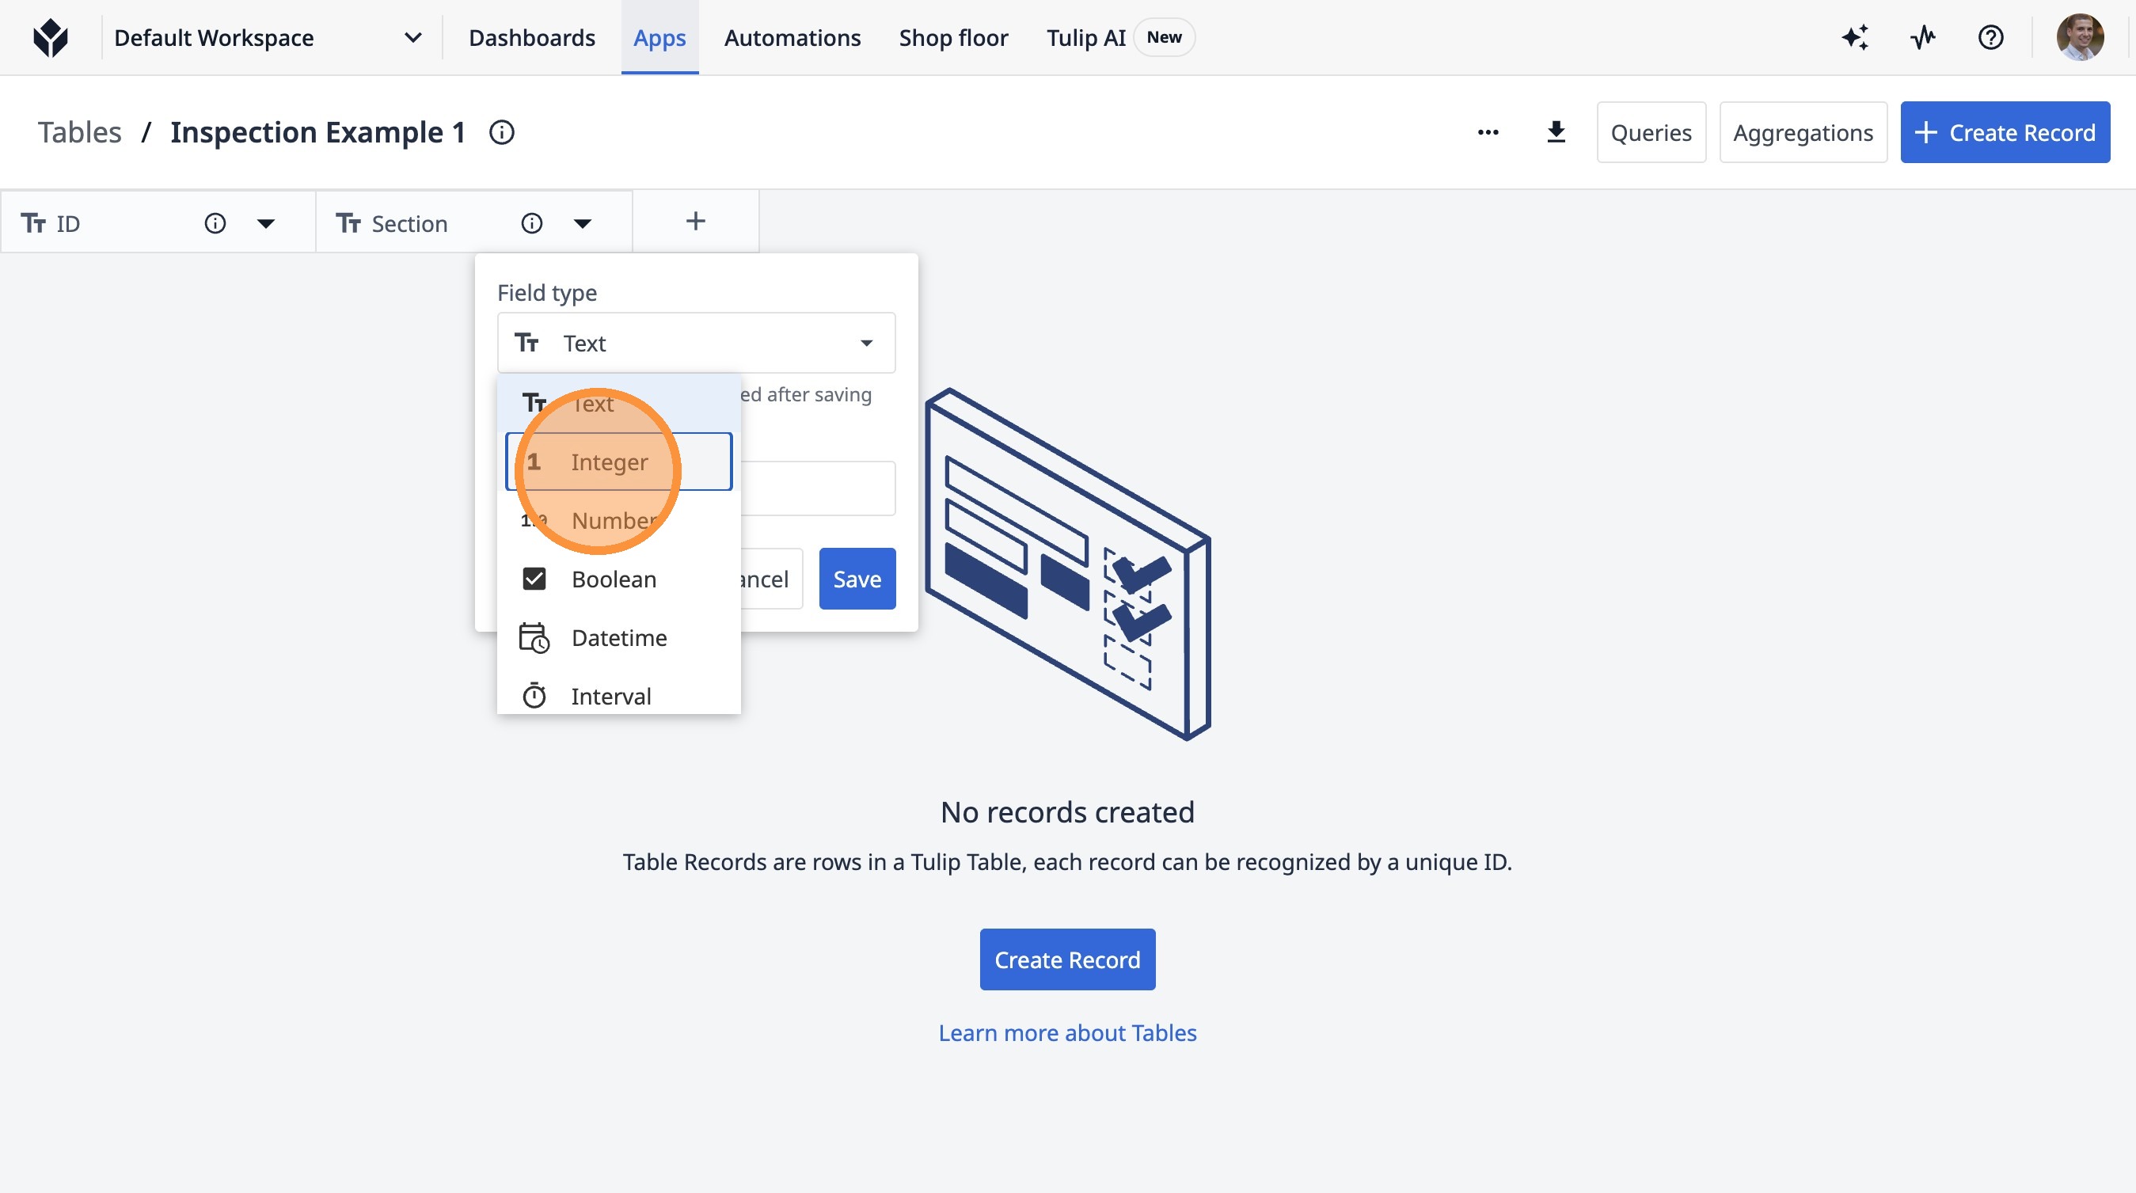Open the activity pulse icon
Viewport: 2136px width, 1193px height.
(x=1923, y=37)
